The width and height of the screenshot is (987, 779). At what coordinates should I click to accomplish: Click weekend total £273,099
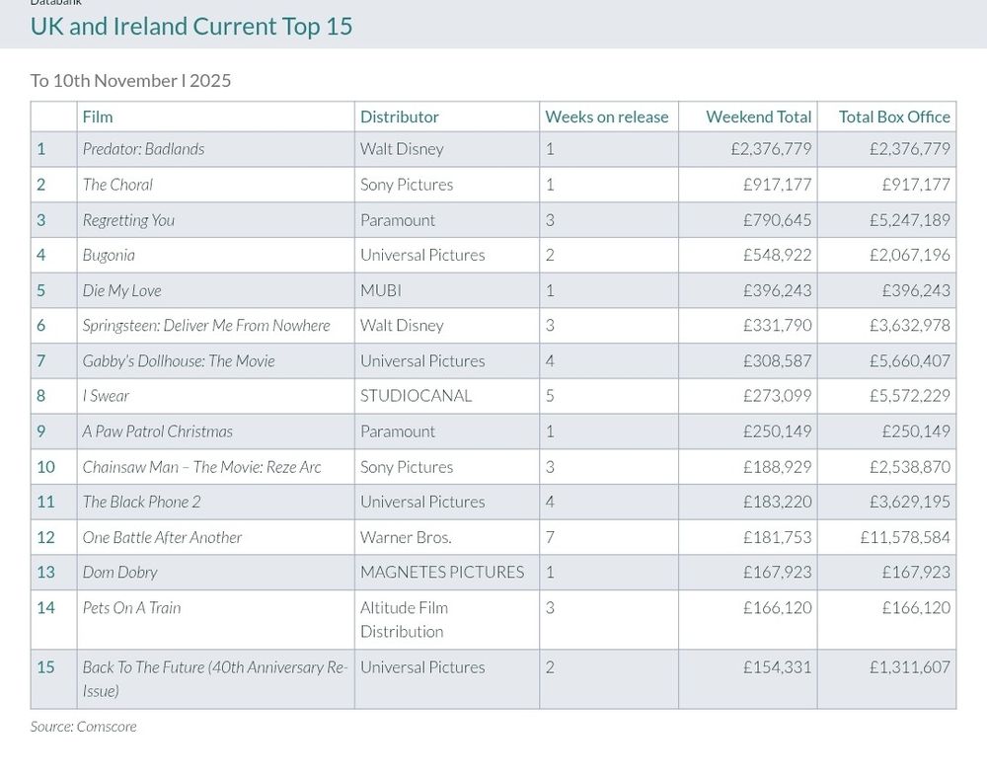point(778,396)
